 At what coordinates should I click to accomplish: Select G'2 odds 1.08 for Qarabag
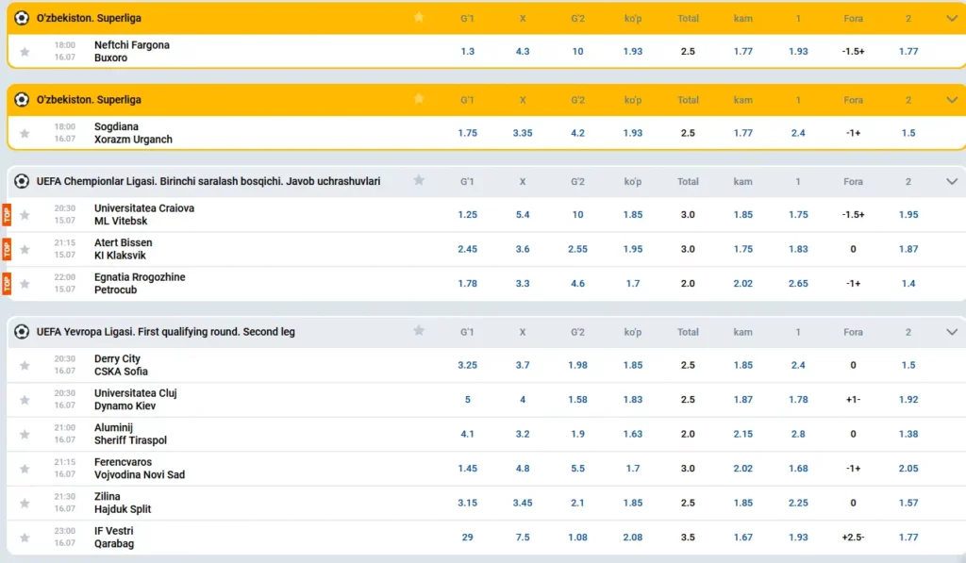pyautogui.click(x=577, y=538)
